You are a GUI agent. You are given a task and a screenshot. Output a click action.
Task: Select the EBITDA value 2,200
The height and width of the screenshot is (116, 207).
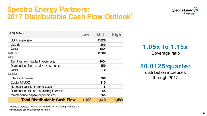102,53
